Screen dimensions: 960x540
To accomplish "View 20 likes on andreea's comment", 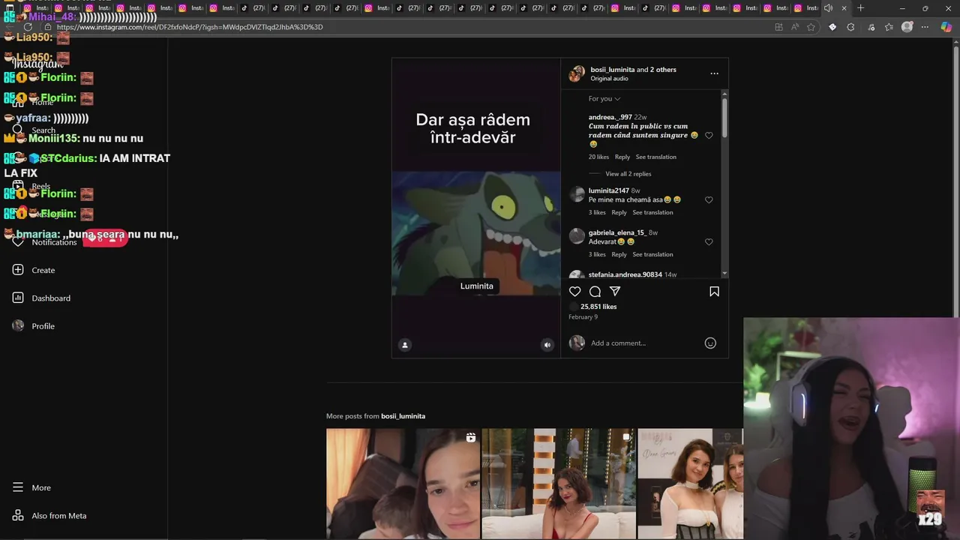I will [x=598, y=157].
